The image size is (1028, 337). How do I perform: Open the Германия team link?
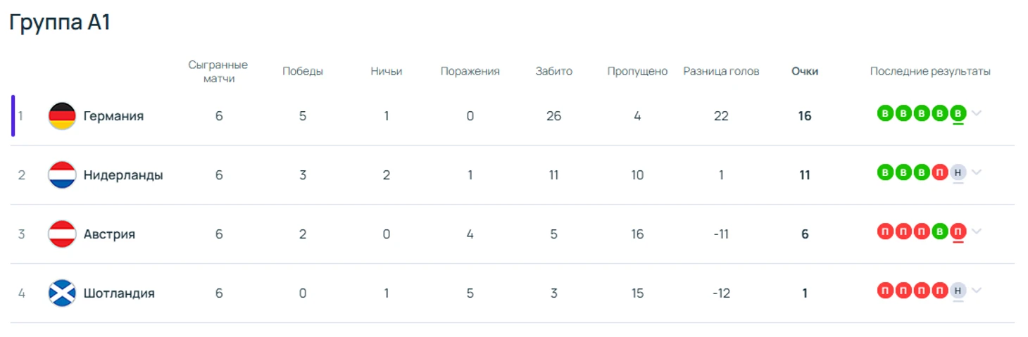point(113,116)
